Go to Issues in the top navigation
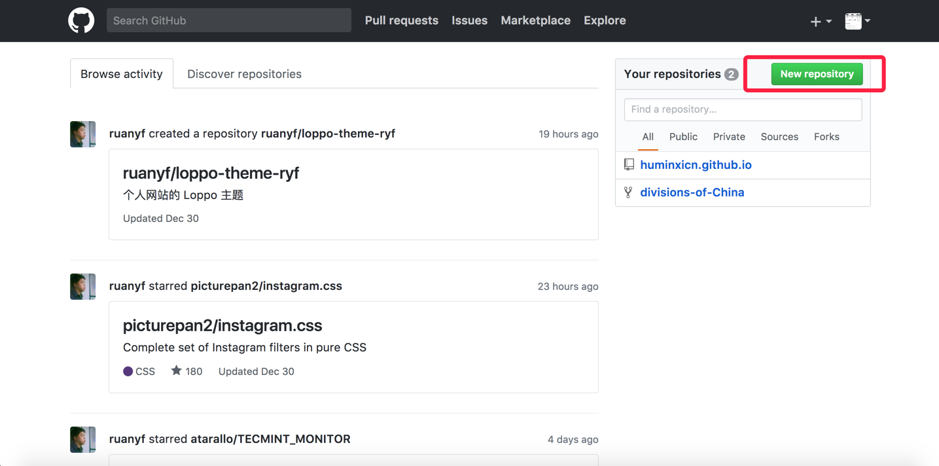This screenshot has width=939, height=466. [470, 20]
